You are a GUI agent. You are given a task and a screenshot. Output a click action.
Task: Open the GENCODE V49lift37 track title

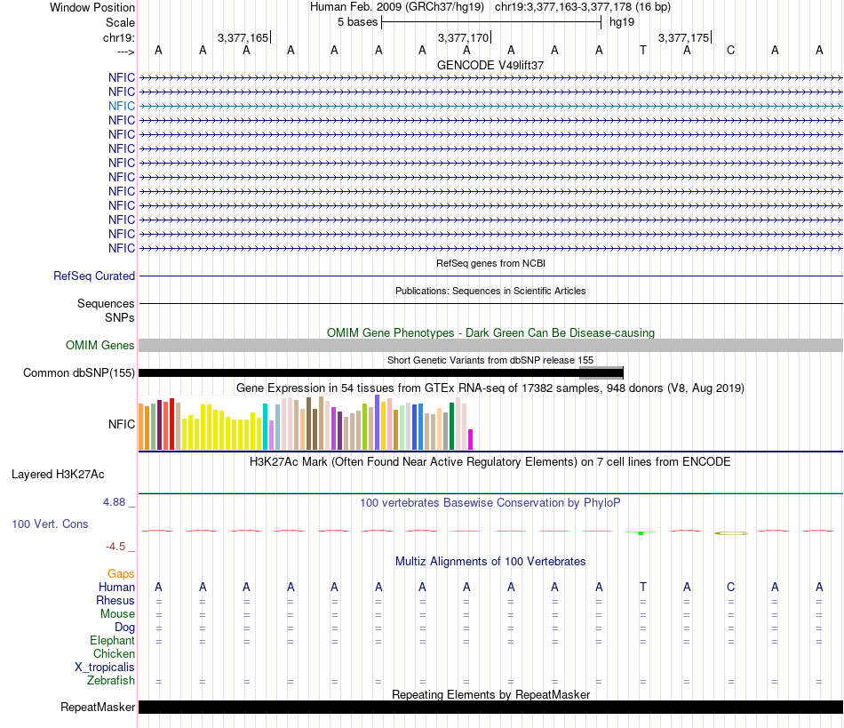coord(490,65)
